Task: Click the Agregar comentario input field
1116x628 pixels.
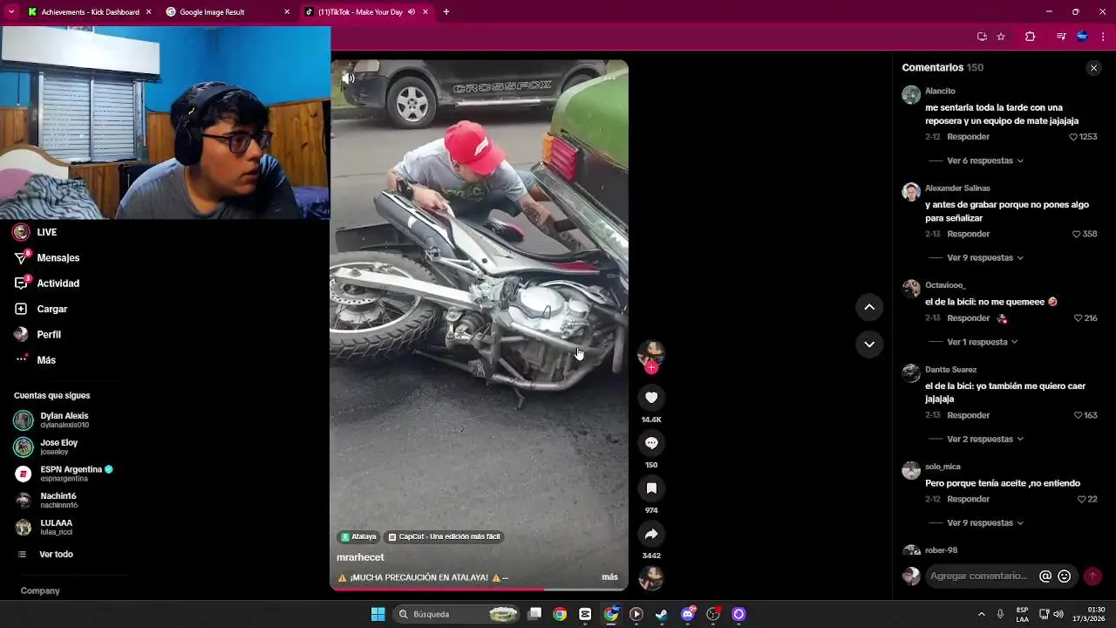Action: point(980,577)
